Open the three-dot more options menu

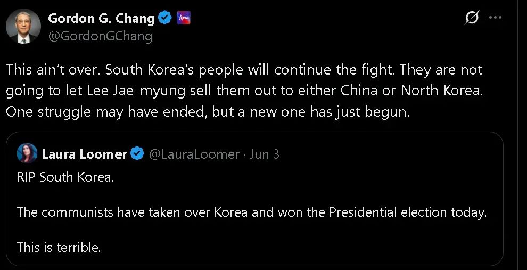(495, 18)
